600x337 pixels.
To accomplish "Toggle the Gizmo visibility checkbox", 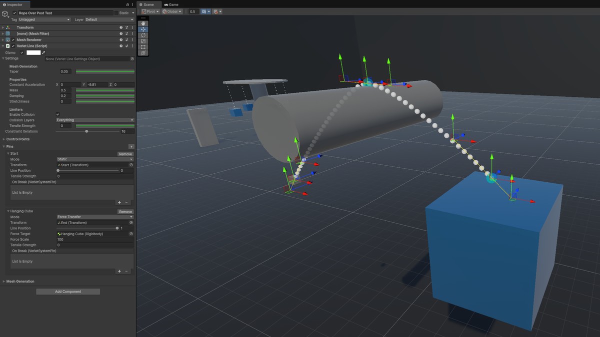I will [21, 52].
